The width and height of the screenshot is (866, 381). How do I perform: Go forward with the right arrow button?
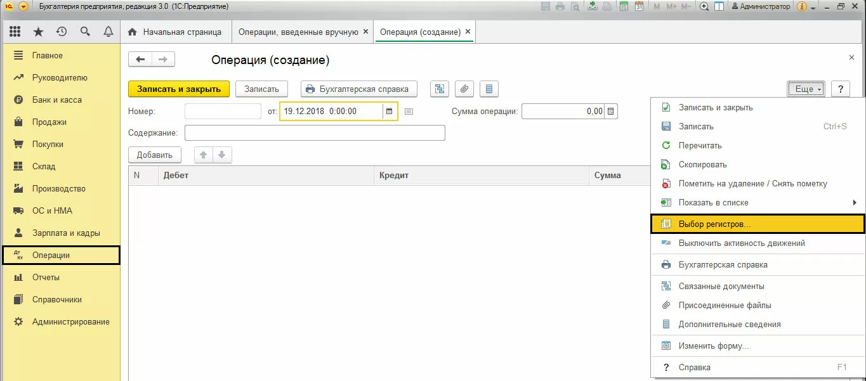coord(163,59)
